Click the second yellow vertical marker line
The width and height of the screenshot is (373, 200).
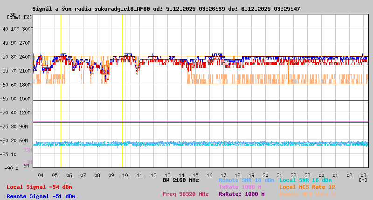pyautogui.click(x=122, y=93)
